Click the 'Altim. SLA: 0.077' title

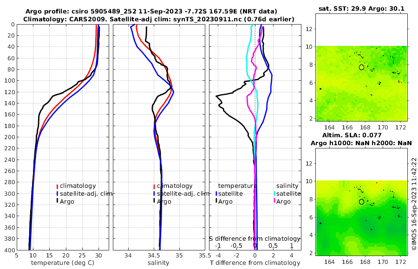[x=352, y=135]
